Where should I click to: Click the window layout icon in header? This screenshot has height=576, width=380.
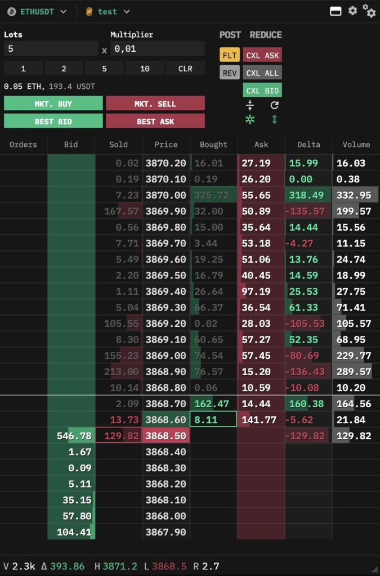(x=336, y=11)
